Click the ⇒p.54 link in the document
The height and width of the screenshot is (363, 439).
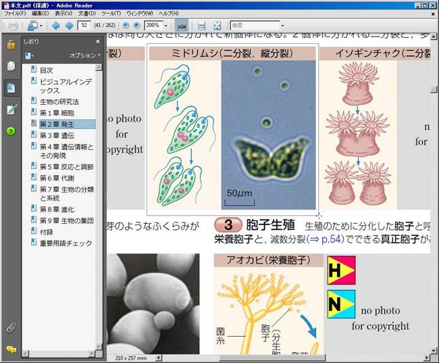pos(326,239)
